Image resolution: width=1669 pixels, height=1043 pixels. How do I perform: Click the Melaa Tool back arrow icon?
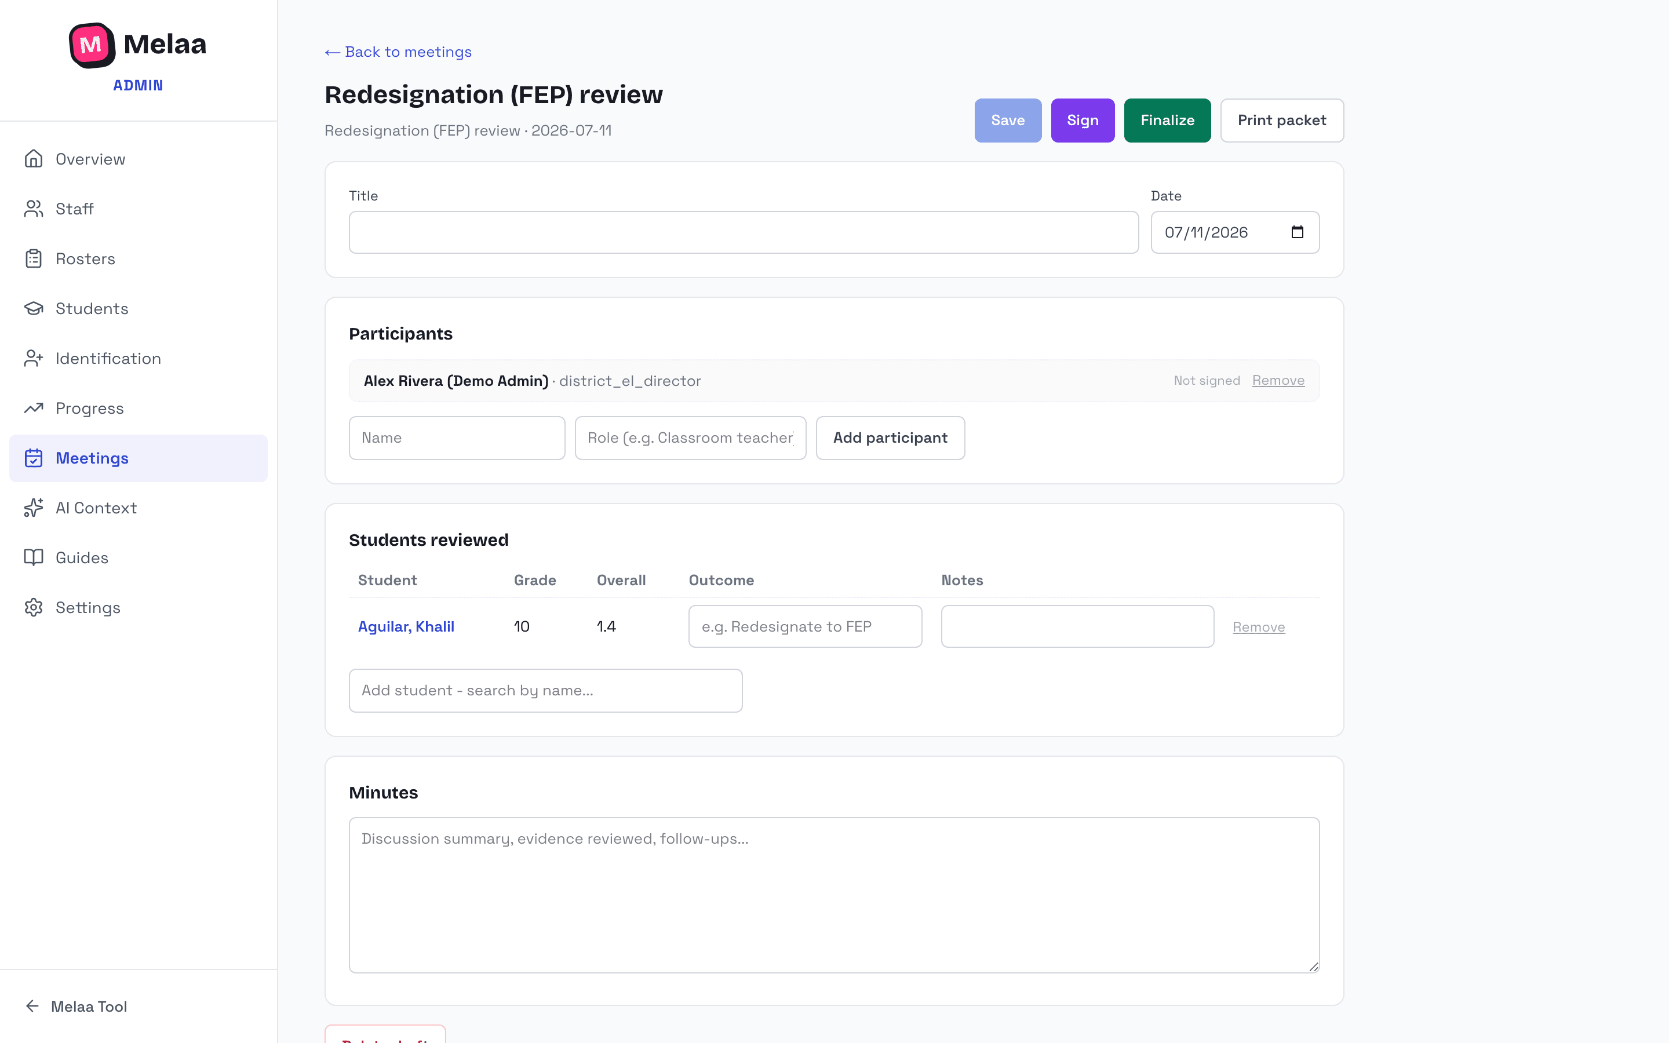[32, 1006]
